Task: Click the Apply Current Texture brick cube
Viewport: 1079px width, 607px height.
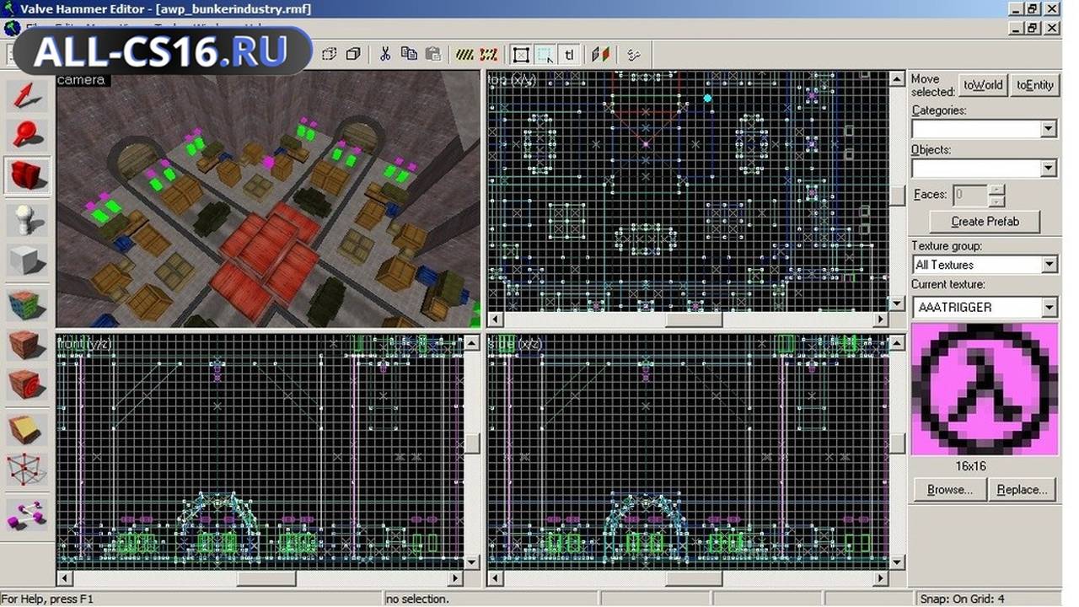Action: pos(28,346)
